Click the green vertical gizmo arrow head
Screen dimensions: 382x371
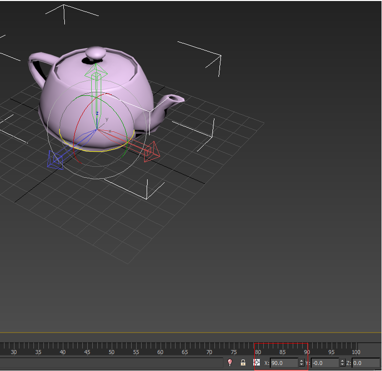coord(96,71)
